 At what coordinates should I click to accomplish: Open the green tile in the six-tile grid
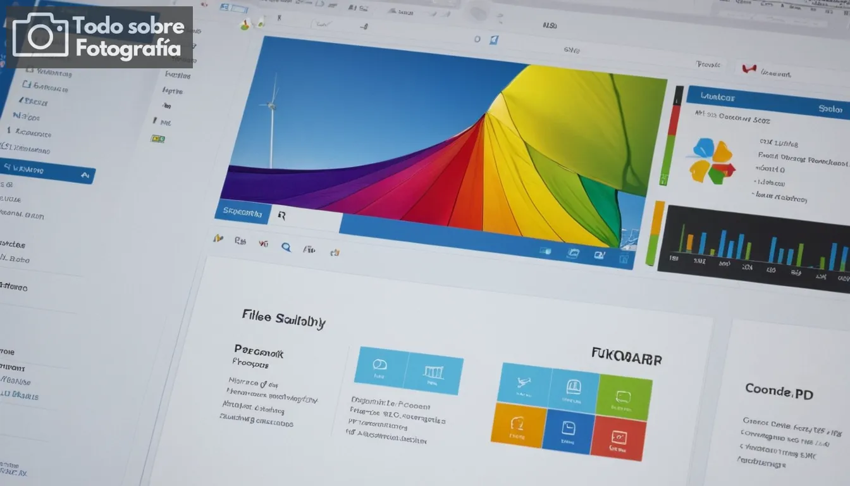pyautogui.click(x=624, y=398)
